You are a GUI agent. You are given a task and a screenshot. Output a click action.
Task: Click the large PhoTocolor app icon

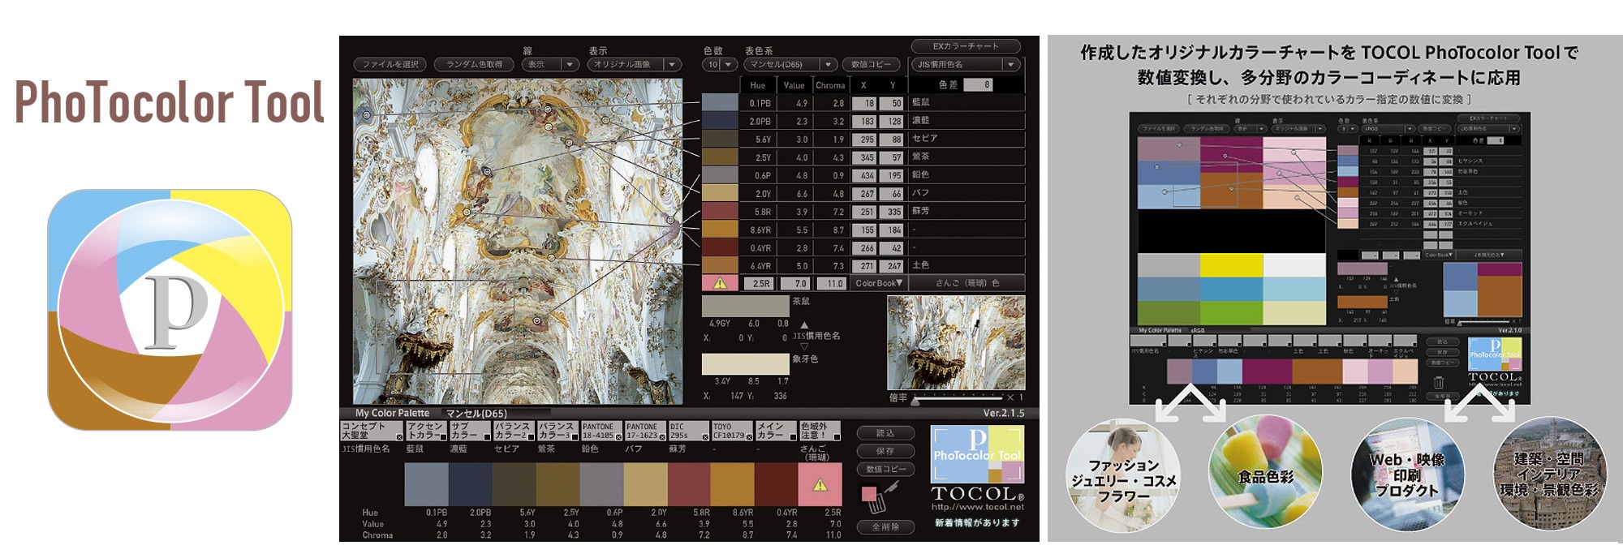(x=170, y=309)
